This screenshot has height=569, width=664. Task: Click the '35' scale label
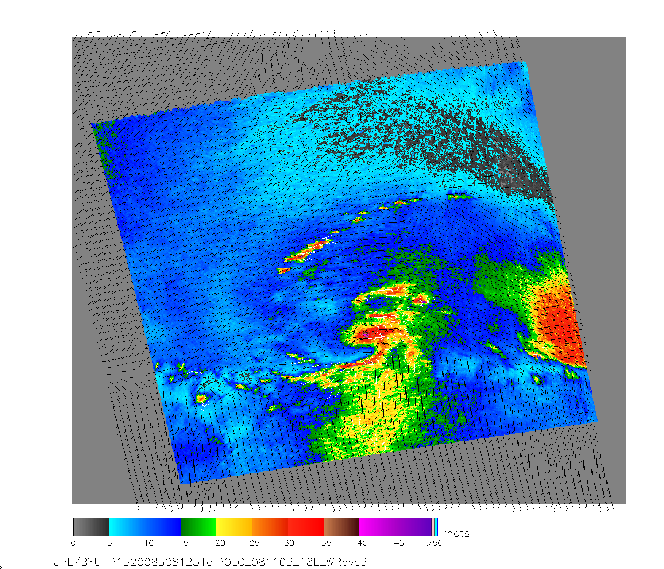pyautogui.click(x=326, y=543)
